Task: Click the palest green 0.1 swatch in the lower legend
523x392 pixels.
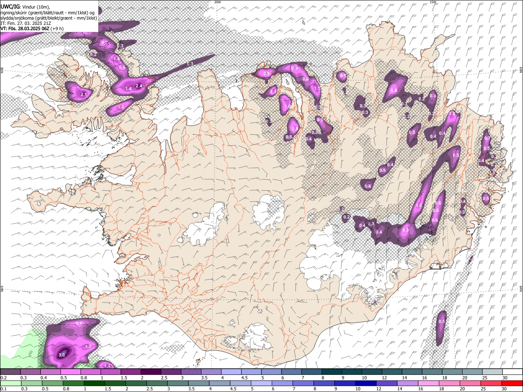Action: pyautogui.click(x=11, y=383)
